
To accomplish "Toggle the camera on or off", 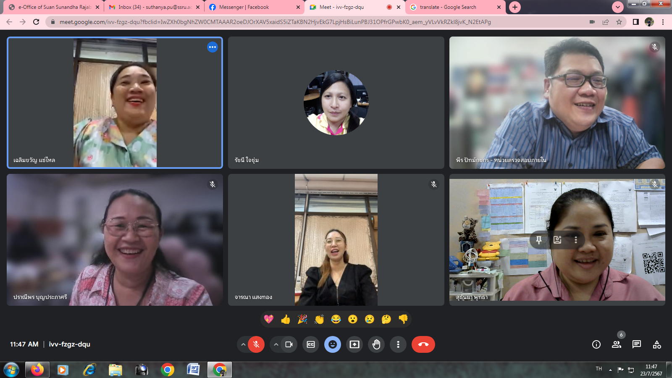I will click(x=289, y=344).
